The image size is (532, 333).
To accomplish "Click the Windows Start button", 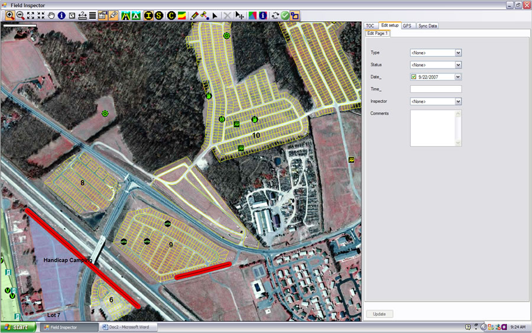I will click(x=17, y=326).
